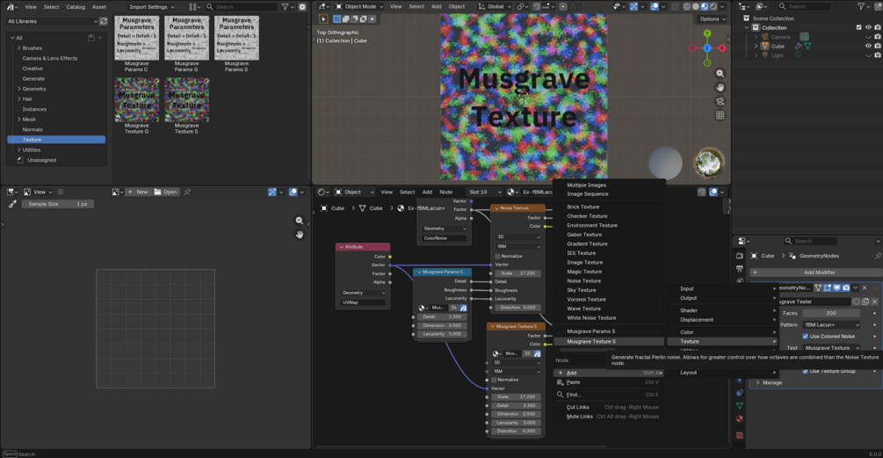
Task: Select the eyedropper sample tool icon
Action: (x=12, y=204)
